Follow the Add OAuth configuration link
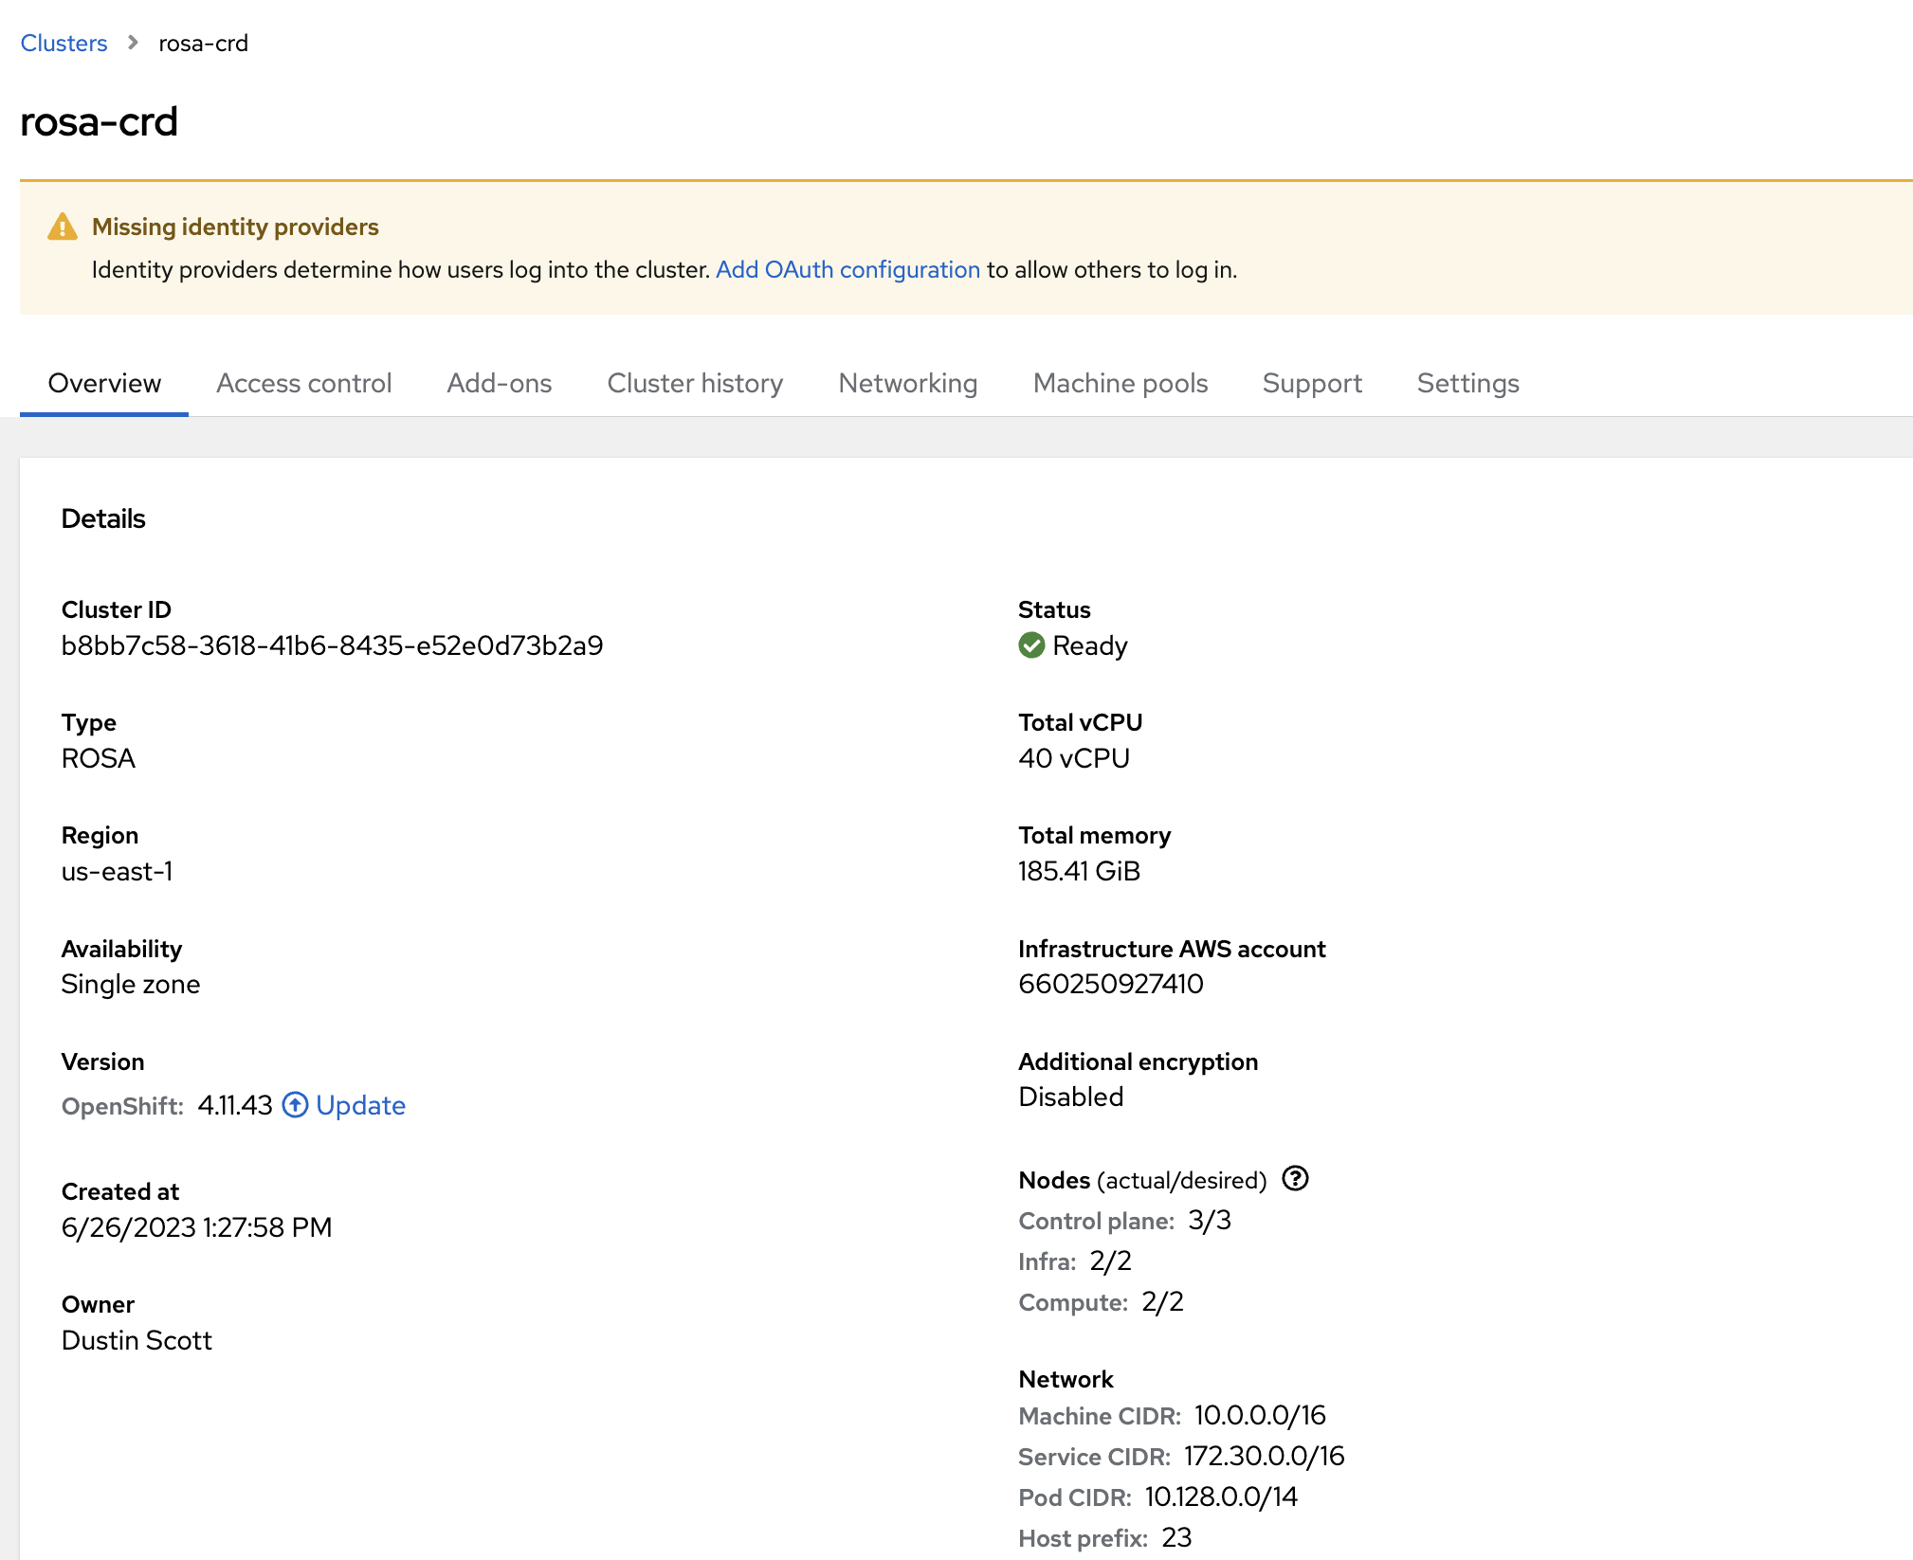 (x=847, y=270)
